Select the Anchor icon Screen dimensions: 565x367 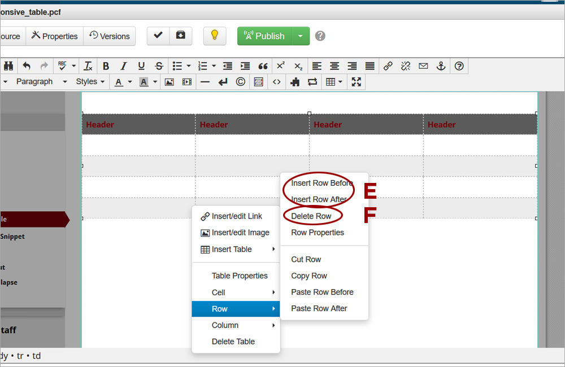click(441, 65)
